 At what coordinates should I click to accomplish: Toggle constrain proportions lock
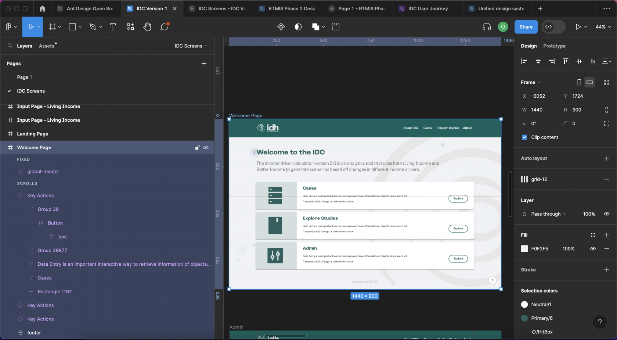tap(607, 110)
